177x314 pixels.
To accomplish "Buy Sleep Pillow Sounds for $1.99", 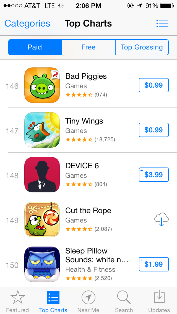I will click(x=153, y=264).
